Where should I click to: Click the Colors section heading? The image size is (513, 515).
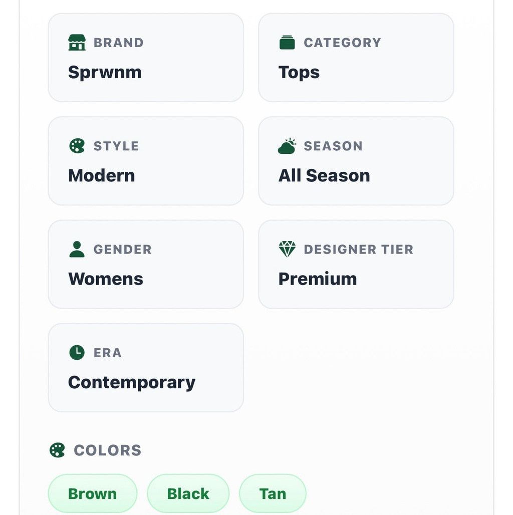tap(107, 450)
